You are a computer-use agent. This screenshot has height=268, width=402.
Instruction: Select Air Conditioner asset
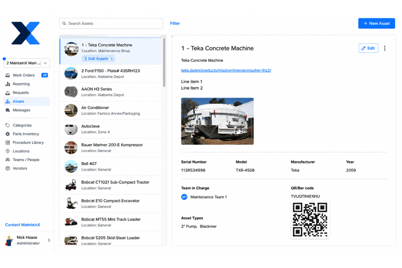coord(111,111)
